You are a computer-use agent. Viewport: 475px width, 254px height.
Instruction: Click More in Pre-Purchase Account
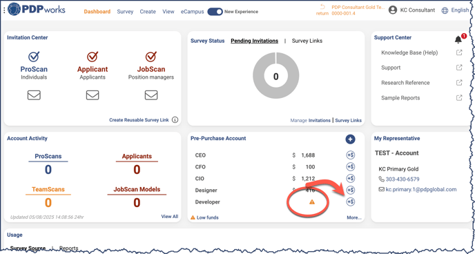(354, 217)
